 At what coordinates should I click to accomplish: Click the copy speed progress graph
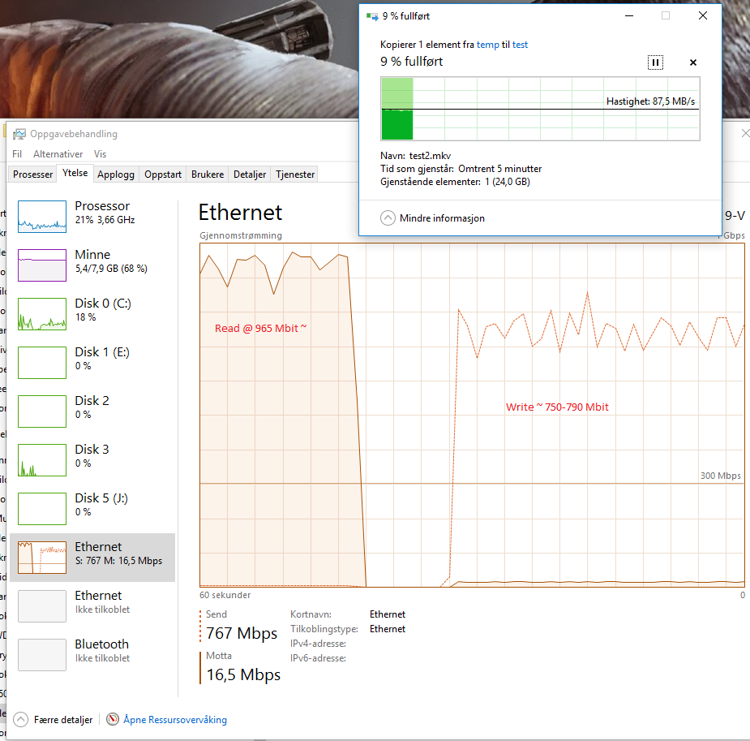(540, 109)
